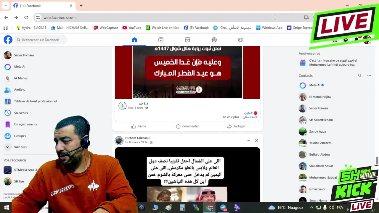Open hydra - 3.A05.13 bookmark
This screenshot has height=213, width=379.
point(31,28)
